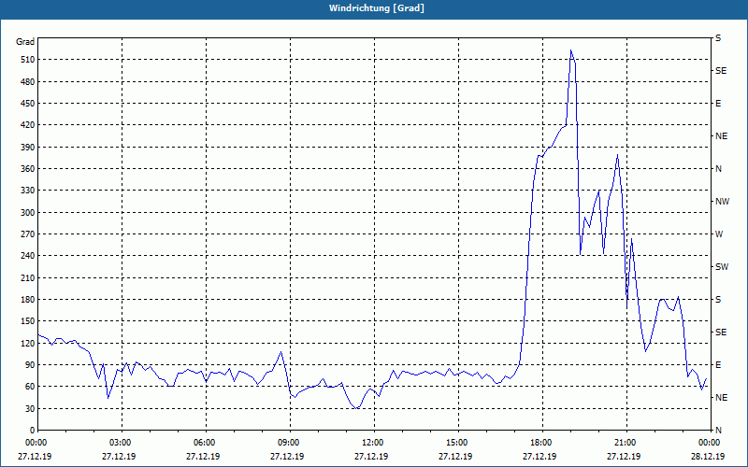Click the 15:00 time label

click(458, 442)
